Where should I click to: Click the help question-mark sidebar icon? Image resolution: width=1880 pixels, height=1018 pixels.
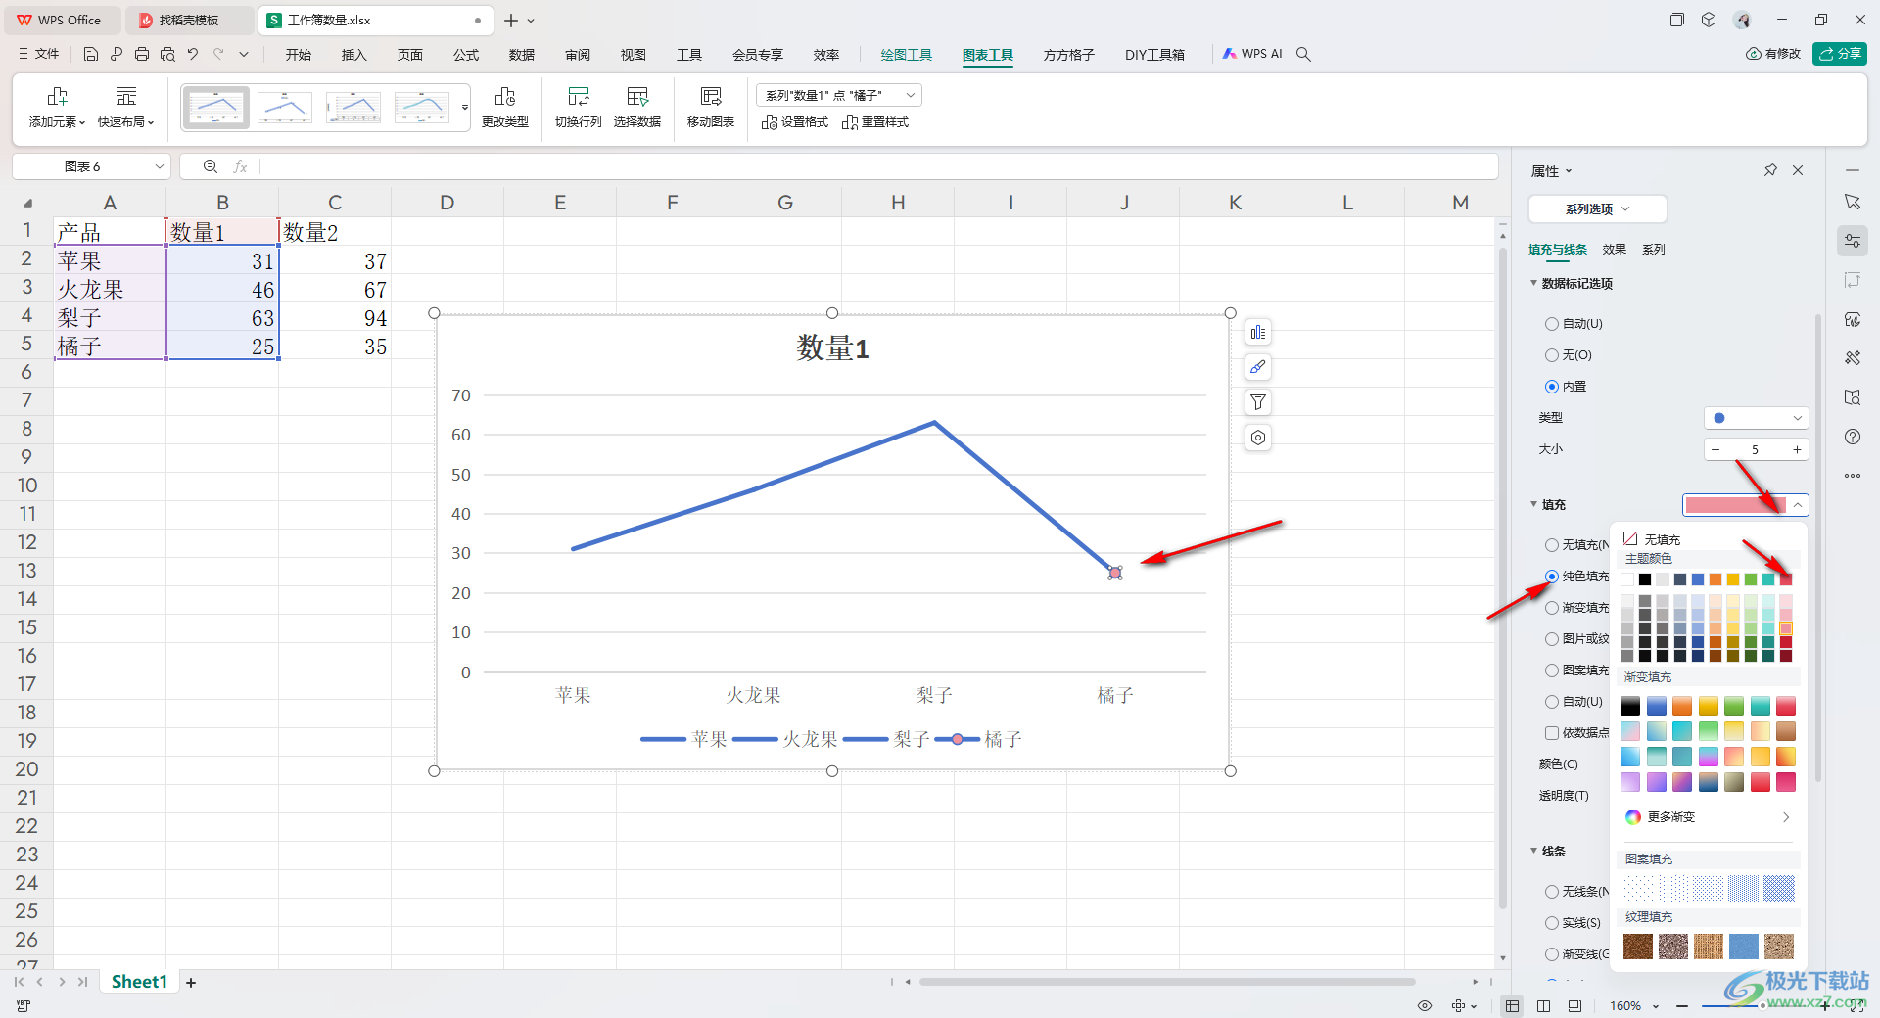1853,437
